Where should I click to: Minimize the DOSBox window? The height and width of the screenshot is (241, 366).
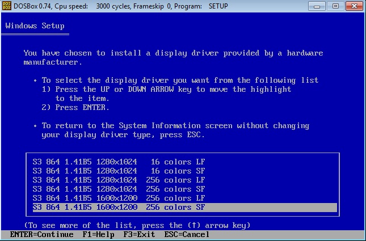point(317,6)
